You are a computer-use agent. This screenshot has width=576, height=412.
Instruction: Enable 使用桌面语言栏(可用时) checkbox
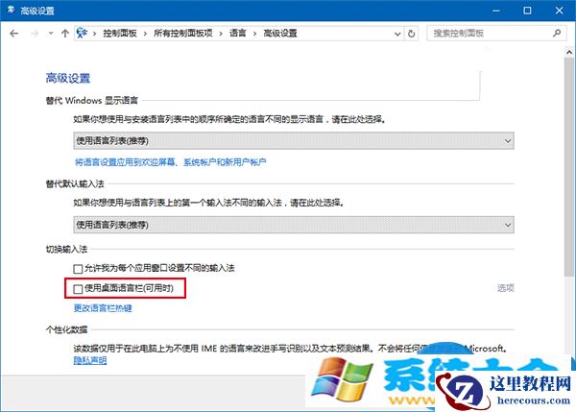[78, 289]
